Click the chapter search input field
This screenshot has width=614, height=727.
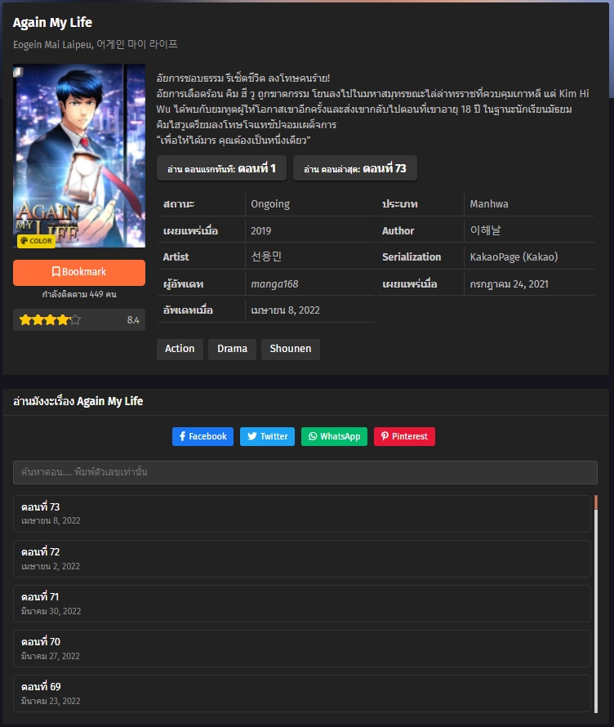click(305, 473)
